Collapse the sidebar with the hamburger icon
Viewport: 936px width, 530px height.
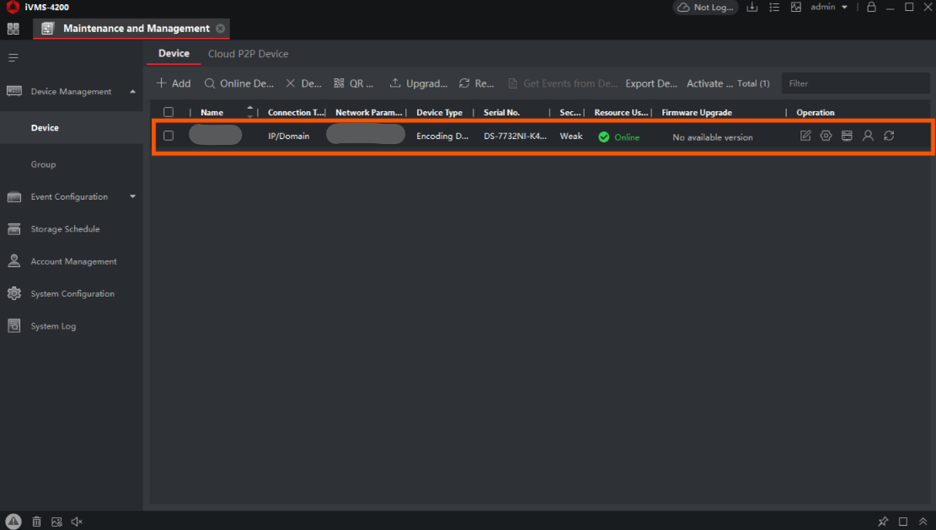(13, 58)
